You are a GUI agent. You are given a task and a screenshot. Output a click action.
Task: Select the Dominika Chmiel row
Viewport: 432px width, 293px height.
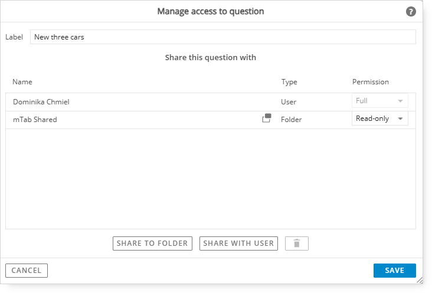(211, 102)
